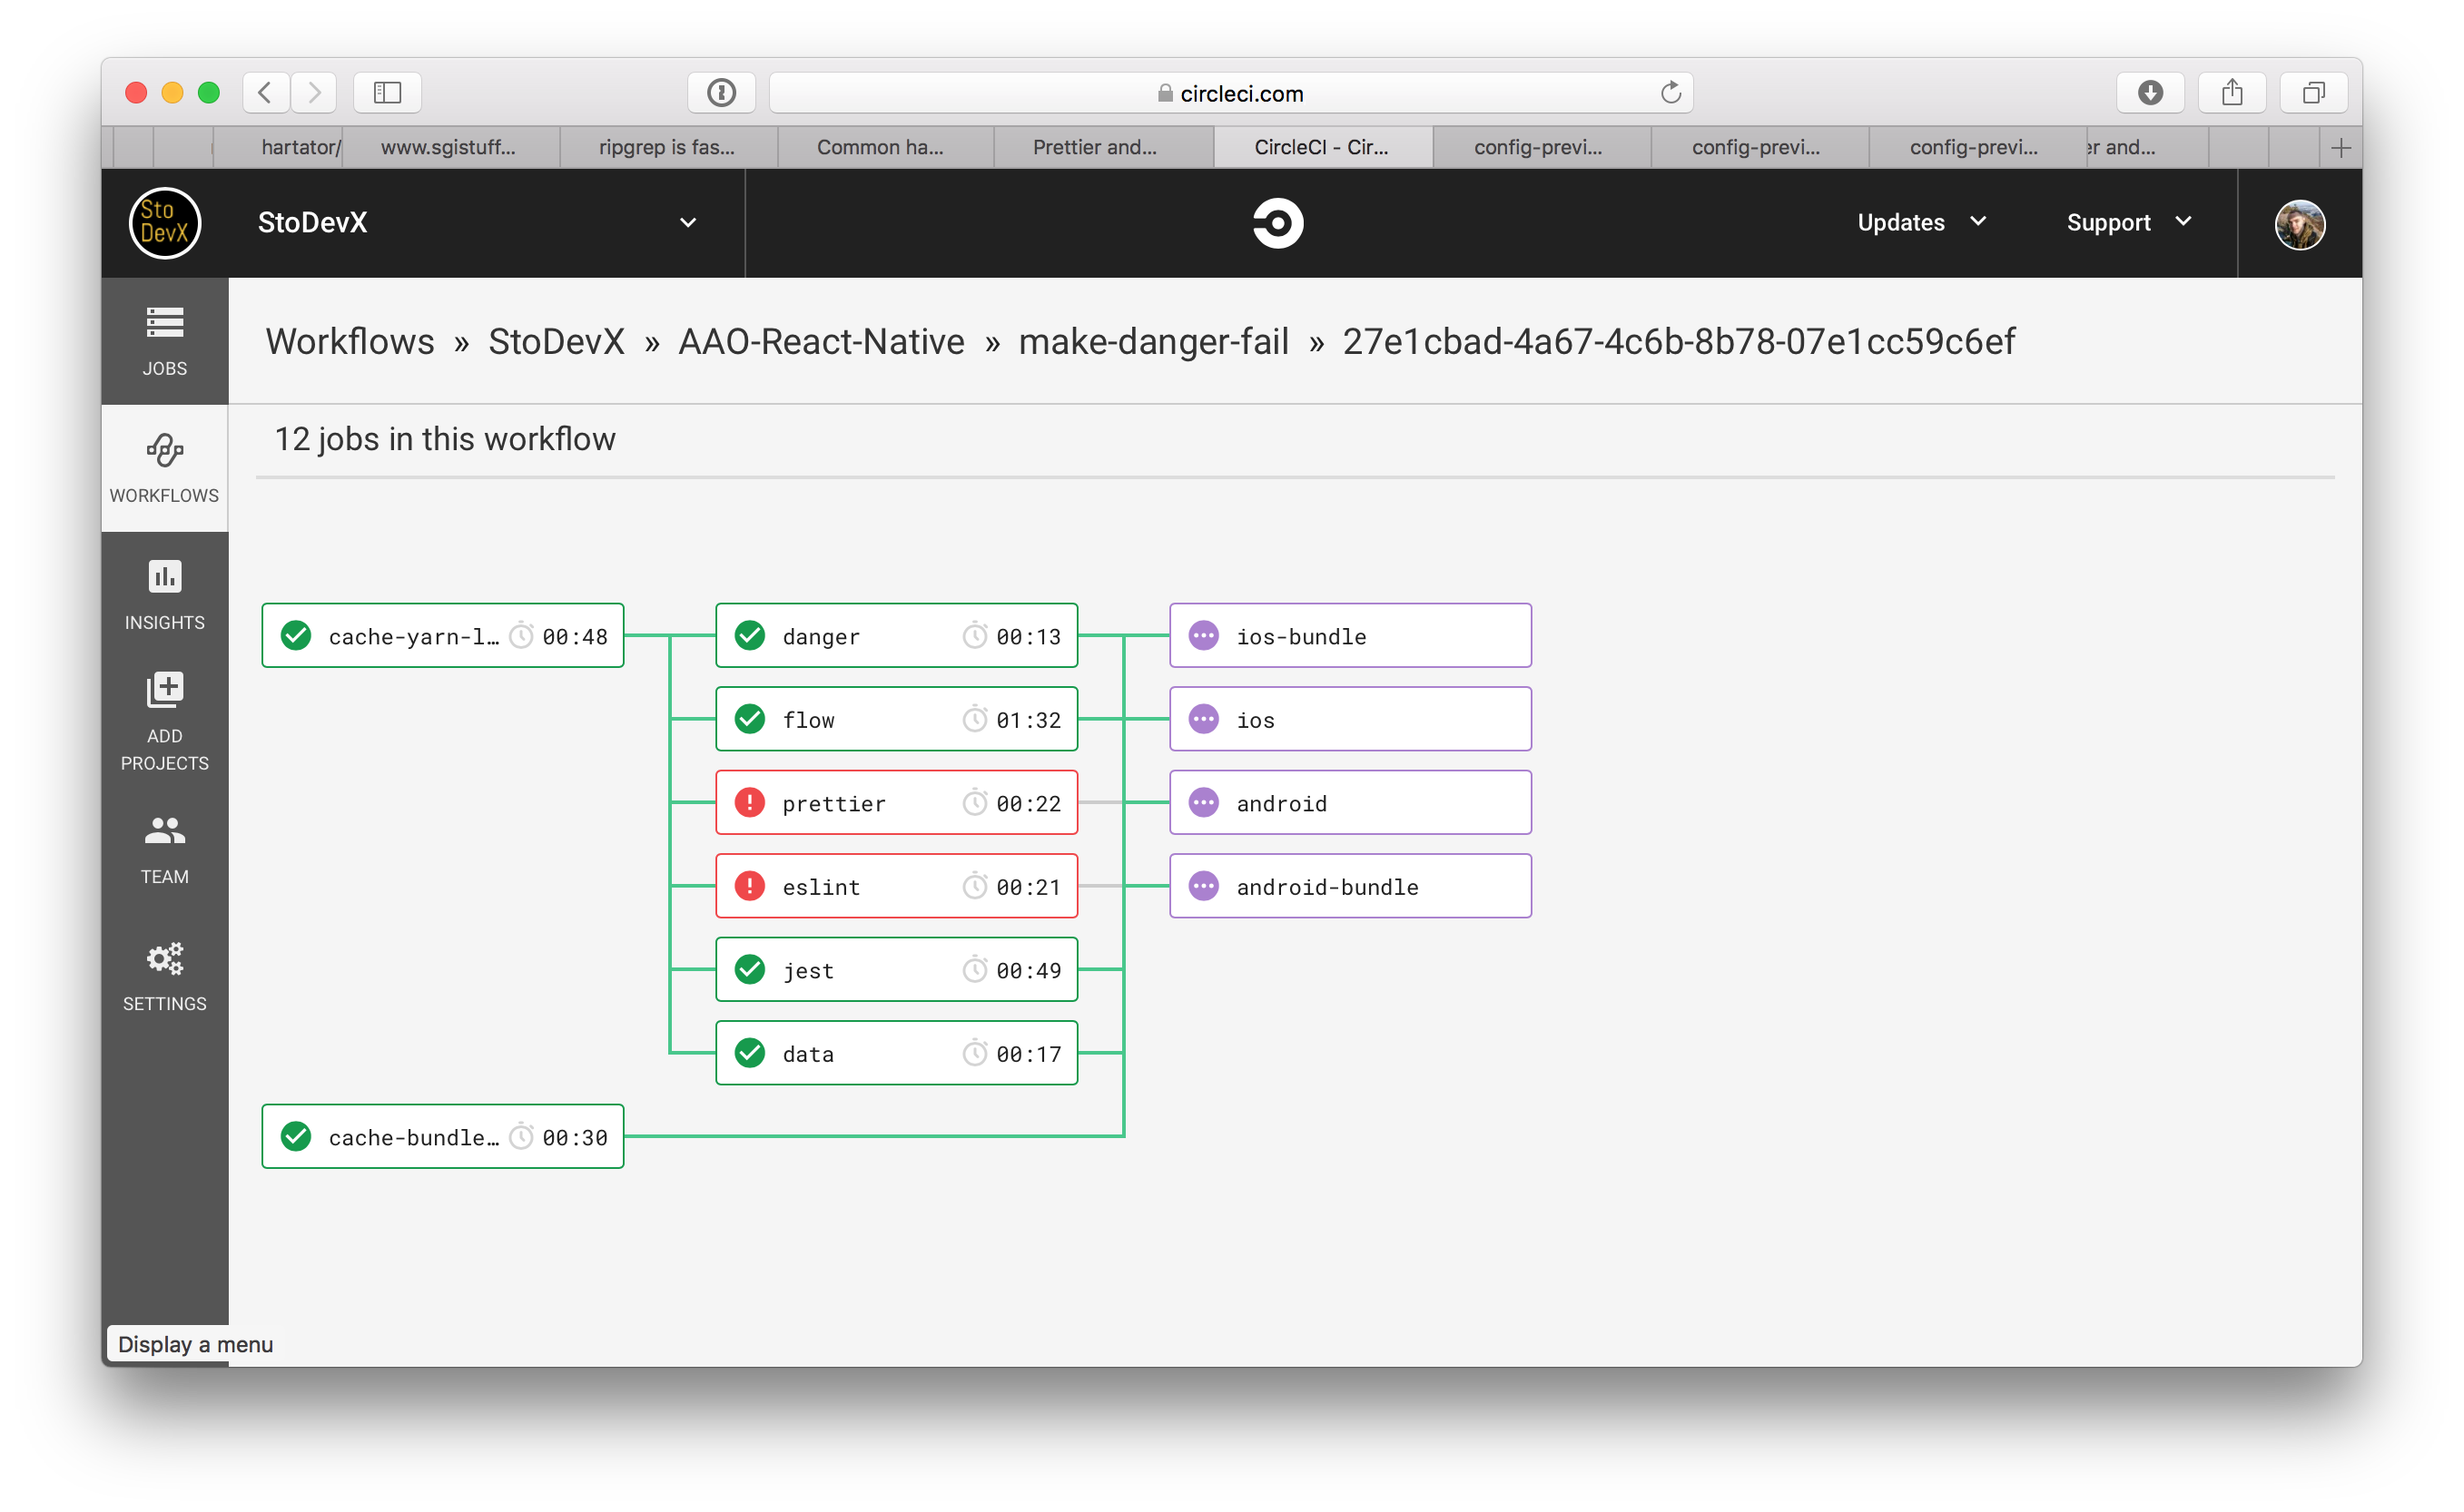Screen dimensions: 2464x1512
Task: Click the failure status icon on prettier
Action: (748, 802)
